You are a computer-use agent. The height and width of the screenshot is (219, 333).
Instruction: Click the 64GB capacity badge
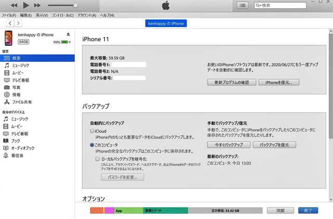coord(23,42)
